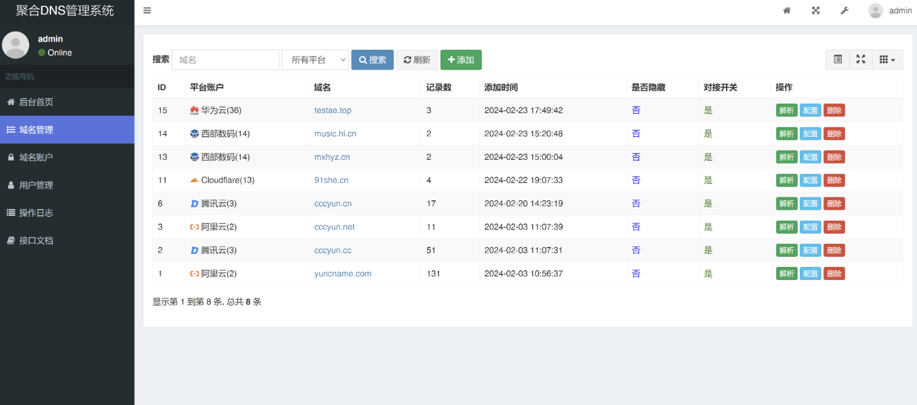This screenshot has width=917, height=405.
Task: Click 解析 for music.hi.cn row
Action: (x=786, y=134)
